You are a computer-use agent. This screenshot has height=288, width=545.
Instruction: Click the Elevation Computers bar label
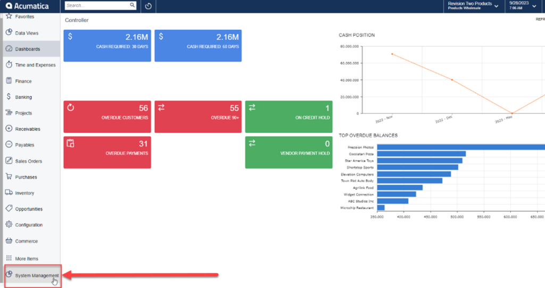pyautogui.click(x=357, y=174)
